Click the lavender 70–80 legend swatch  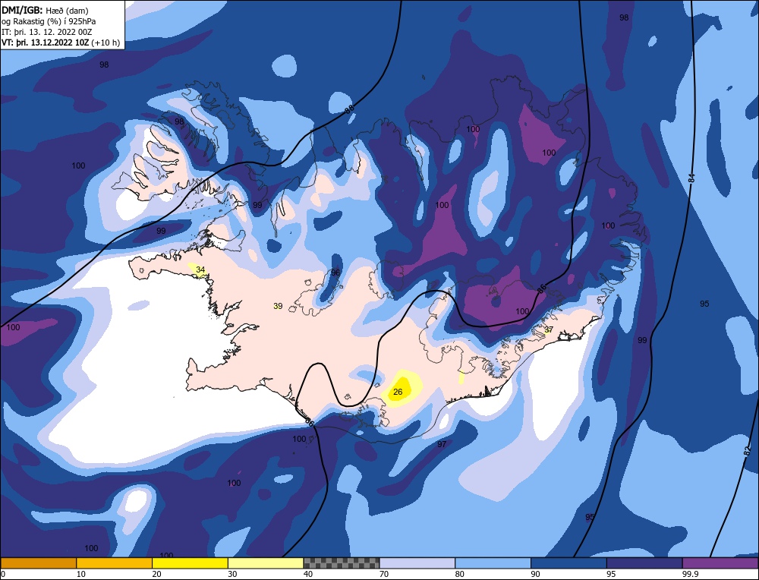pos(417,563)
